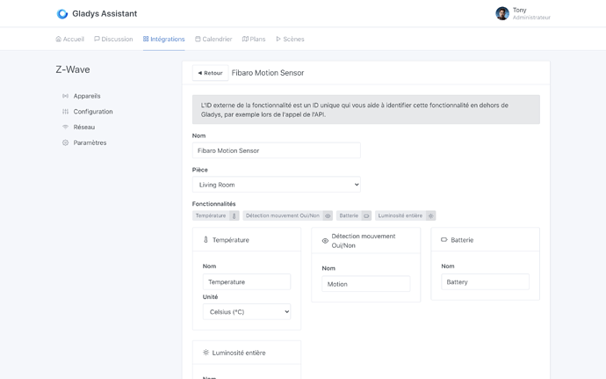The image size is (606, 379).
Task: Open the Discussion tab
Action: pyautogui.click(x=113, y=39)
